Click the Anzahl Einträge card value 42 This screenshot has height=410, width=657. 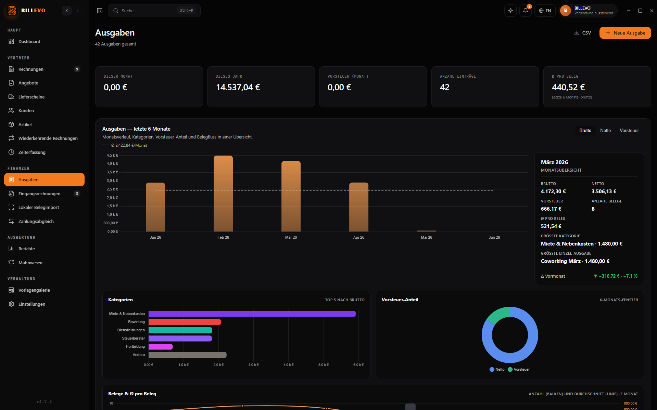(444, 87)
